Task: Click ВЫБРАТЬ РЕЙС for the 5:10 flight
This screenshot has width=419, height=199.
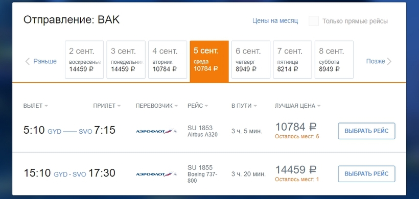Action: pos(366,131)
